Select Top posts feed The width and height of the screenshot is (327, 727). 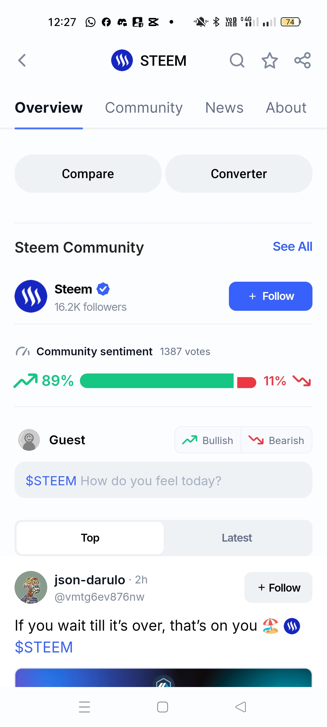90,538
